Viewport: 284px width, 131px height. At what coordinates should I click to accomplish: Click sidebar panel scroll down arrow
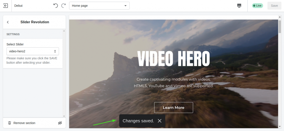click(64, 116)
